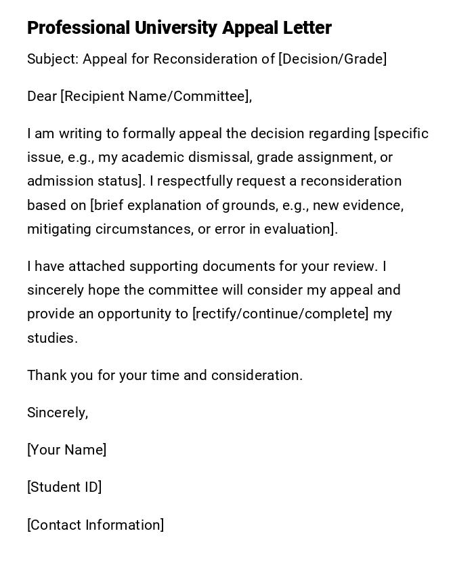Click the "Sincerely," closing line
Screen dimensions: 474x567
click(58, 413)
